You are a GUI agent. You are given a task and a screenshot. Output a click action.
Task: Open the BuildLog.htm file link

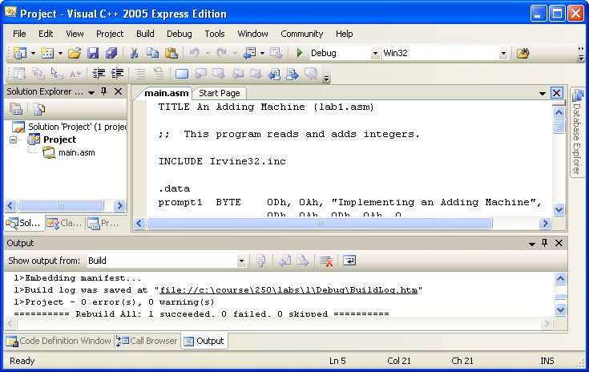[290, 290]
